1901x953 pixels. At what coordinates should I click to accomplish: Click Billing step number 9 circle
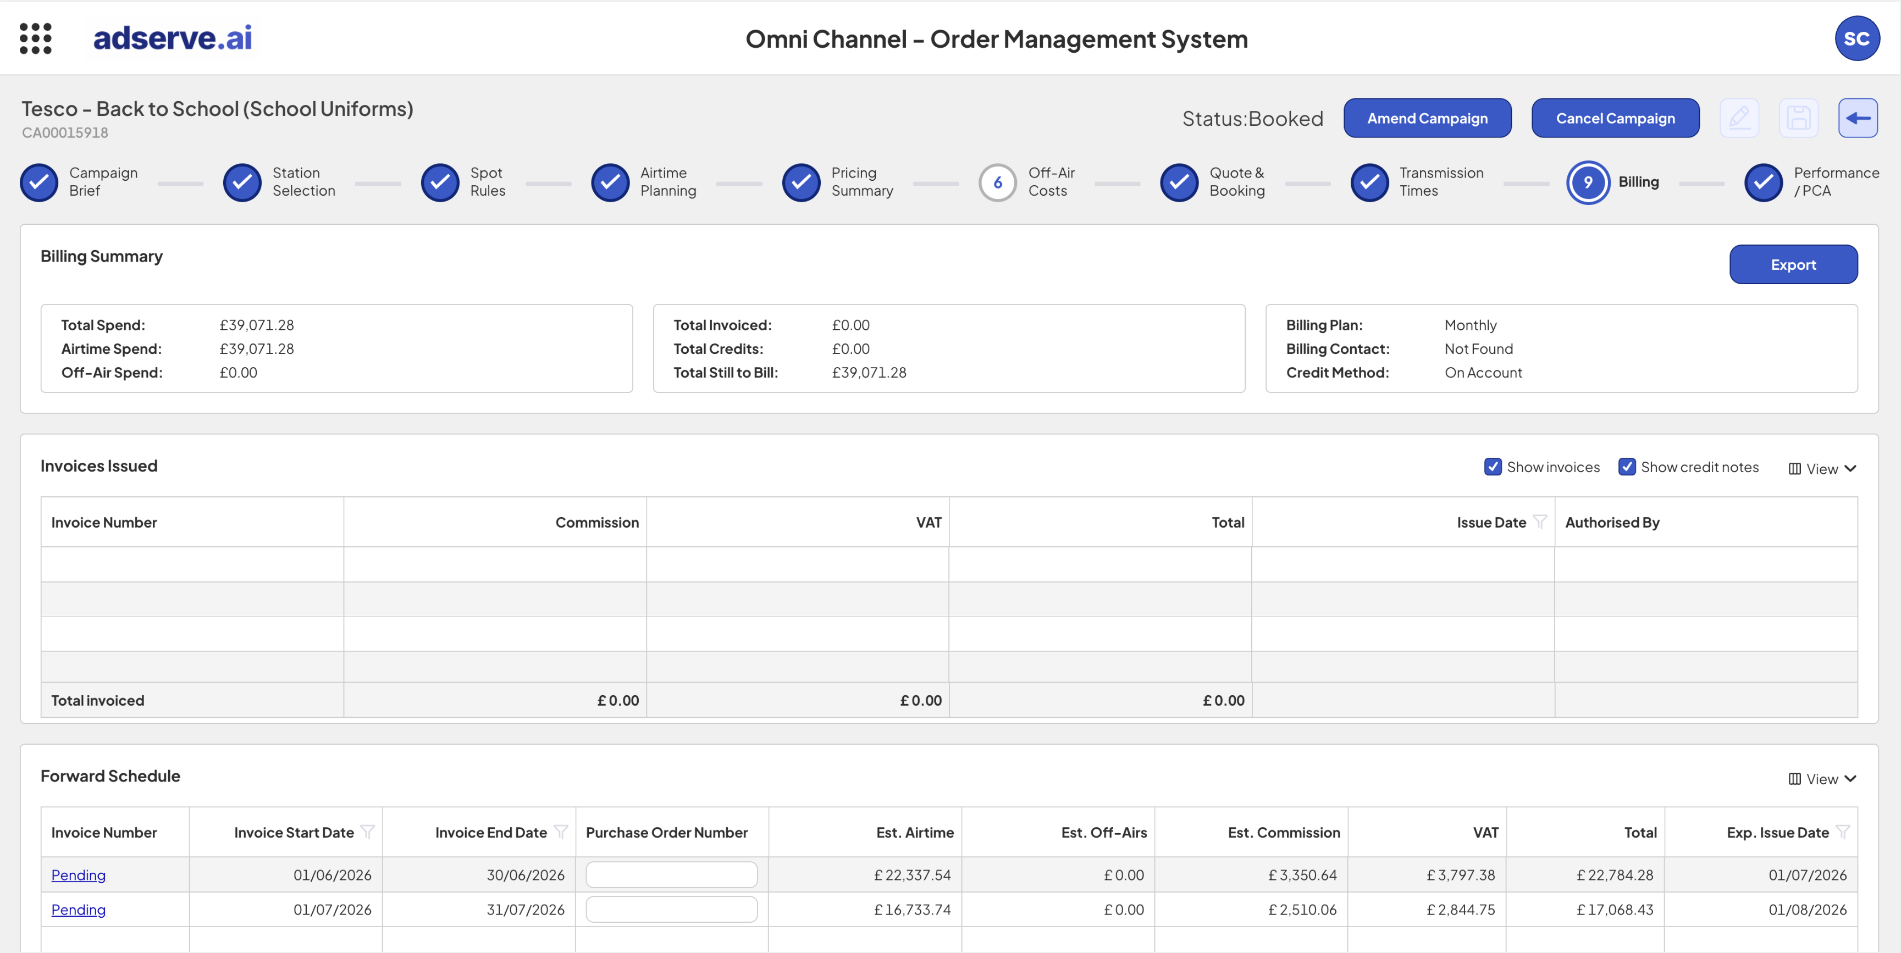[x=1588, y=182]
